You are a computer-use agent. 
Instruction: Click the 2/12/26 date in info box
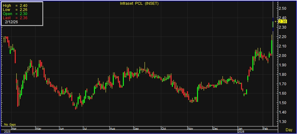pos(12,23)
